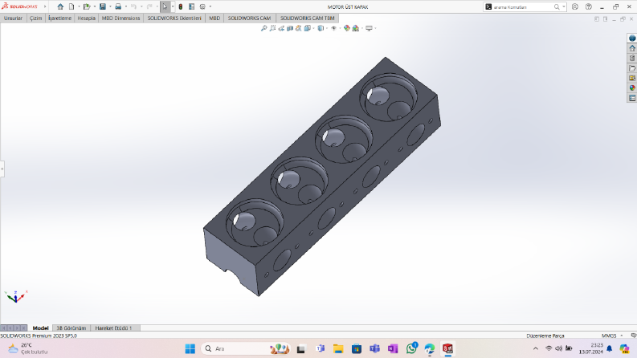Expand the Save dropdown arrow
The width and height of the screenshot is (637, 358).
click(110, 6)
